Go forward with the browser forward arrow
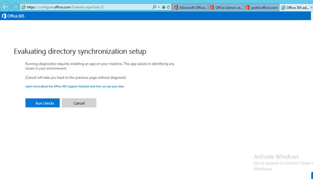The image size is (313, 179). [15, 7]
